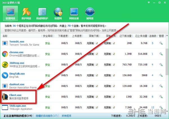
Task: Click the scrollbar down arrow
Action: (167, 111)
